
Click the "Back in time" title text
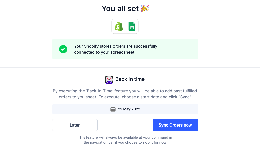[x=130, y=79]
